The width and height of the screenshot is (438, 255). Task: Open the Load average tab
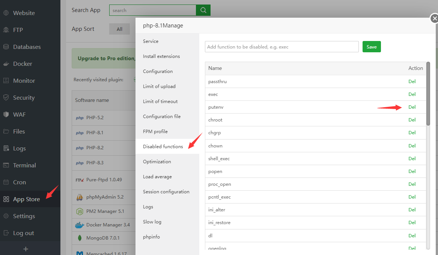[167, 177]
